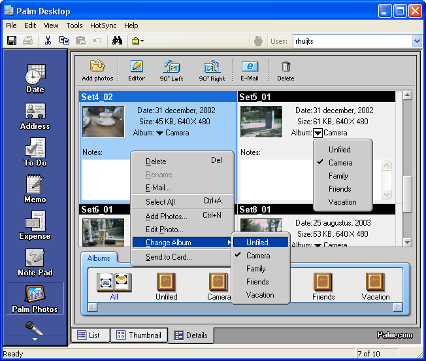Expand Change Album submenu entry
This screenshot has height=361, width=426.
(182, 242)
